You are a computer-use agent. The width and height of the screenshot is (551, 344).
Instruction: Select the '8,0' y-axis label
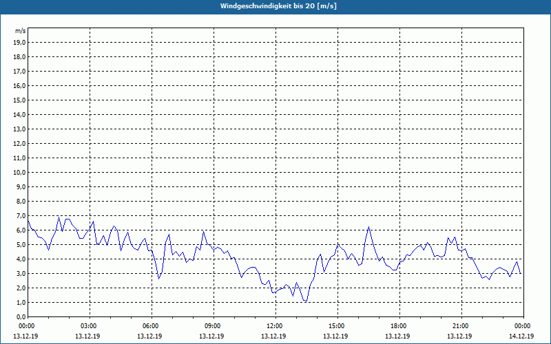click(x=21, y=202)
